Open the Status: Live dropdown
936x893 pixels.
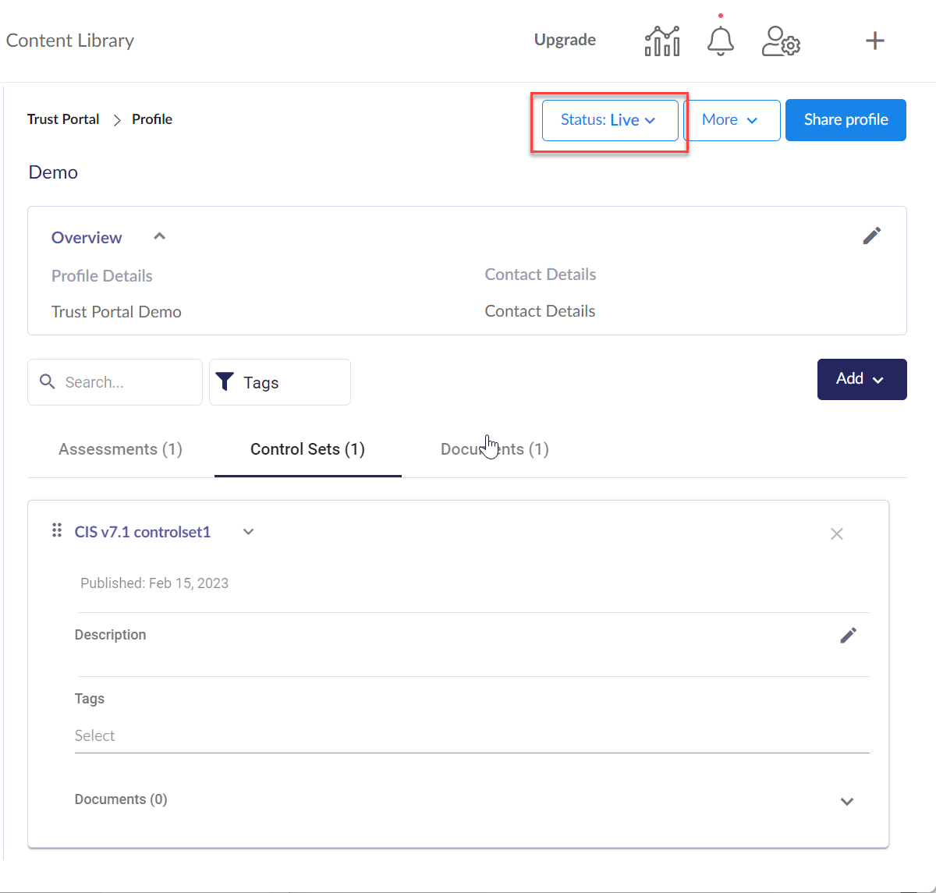click(609, 120)
